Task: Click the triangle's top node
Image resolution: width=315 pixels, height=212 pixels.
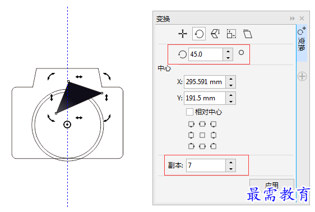Action: coord(68,81)
